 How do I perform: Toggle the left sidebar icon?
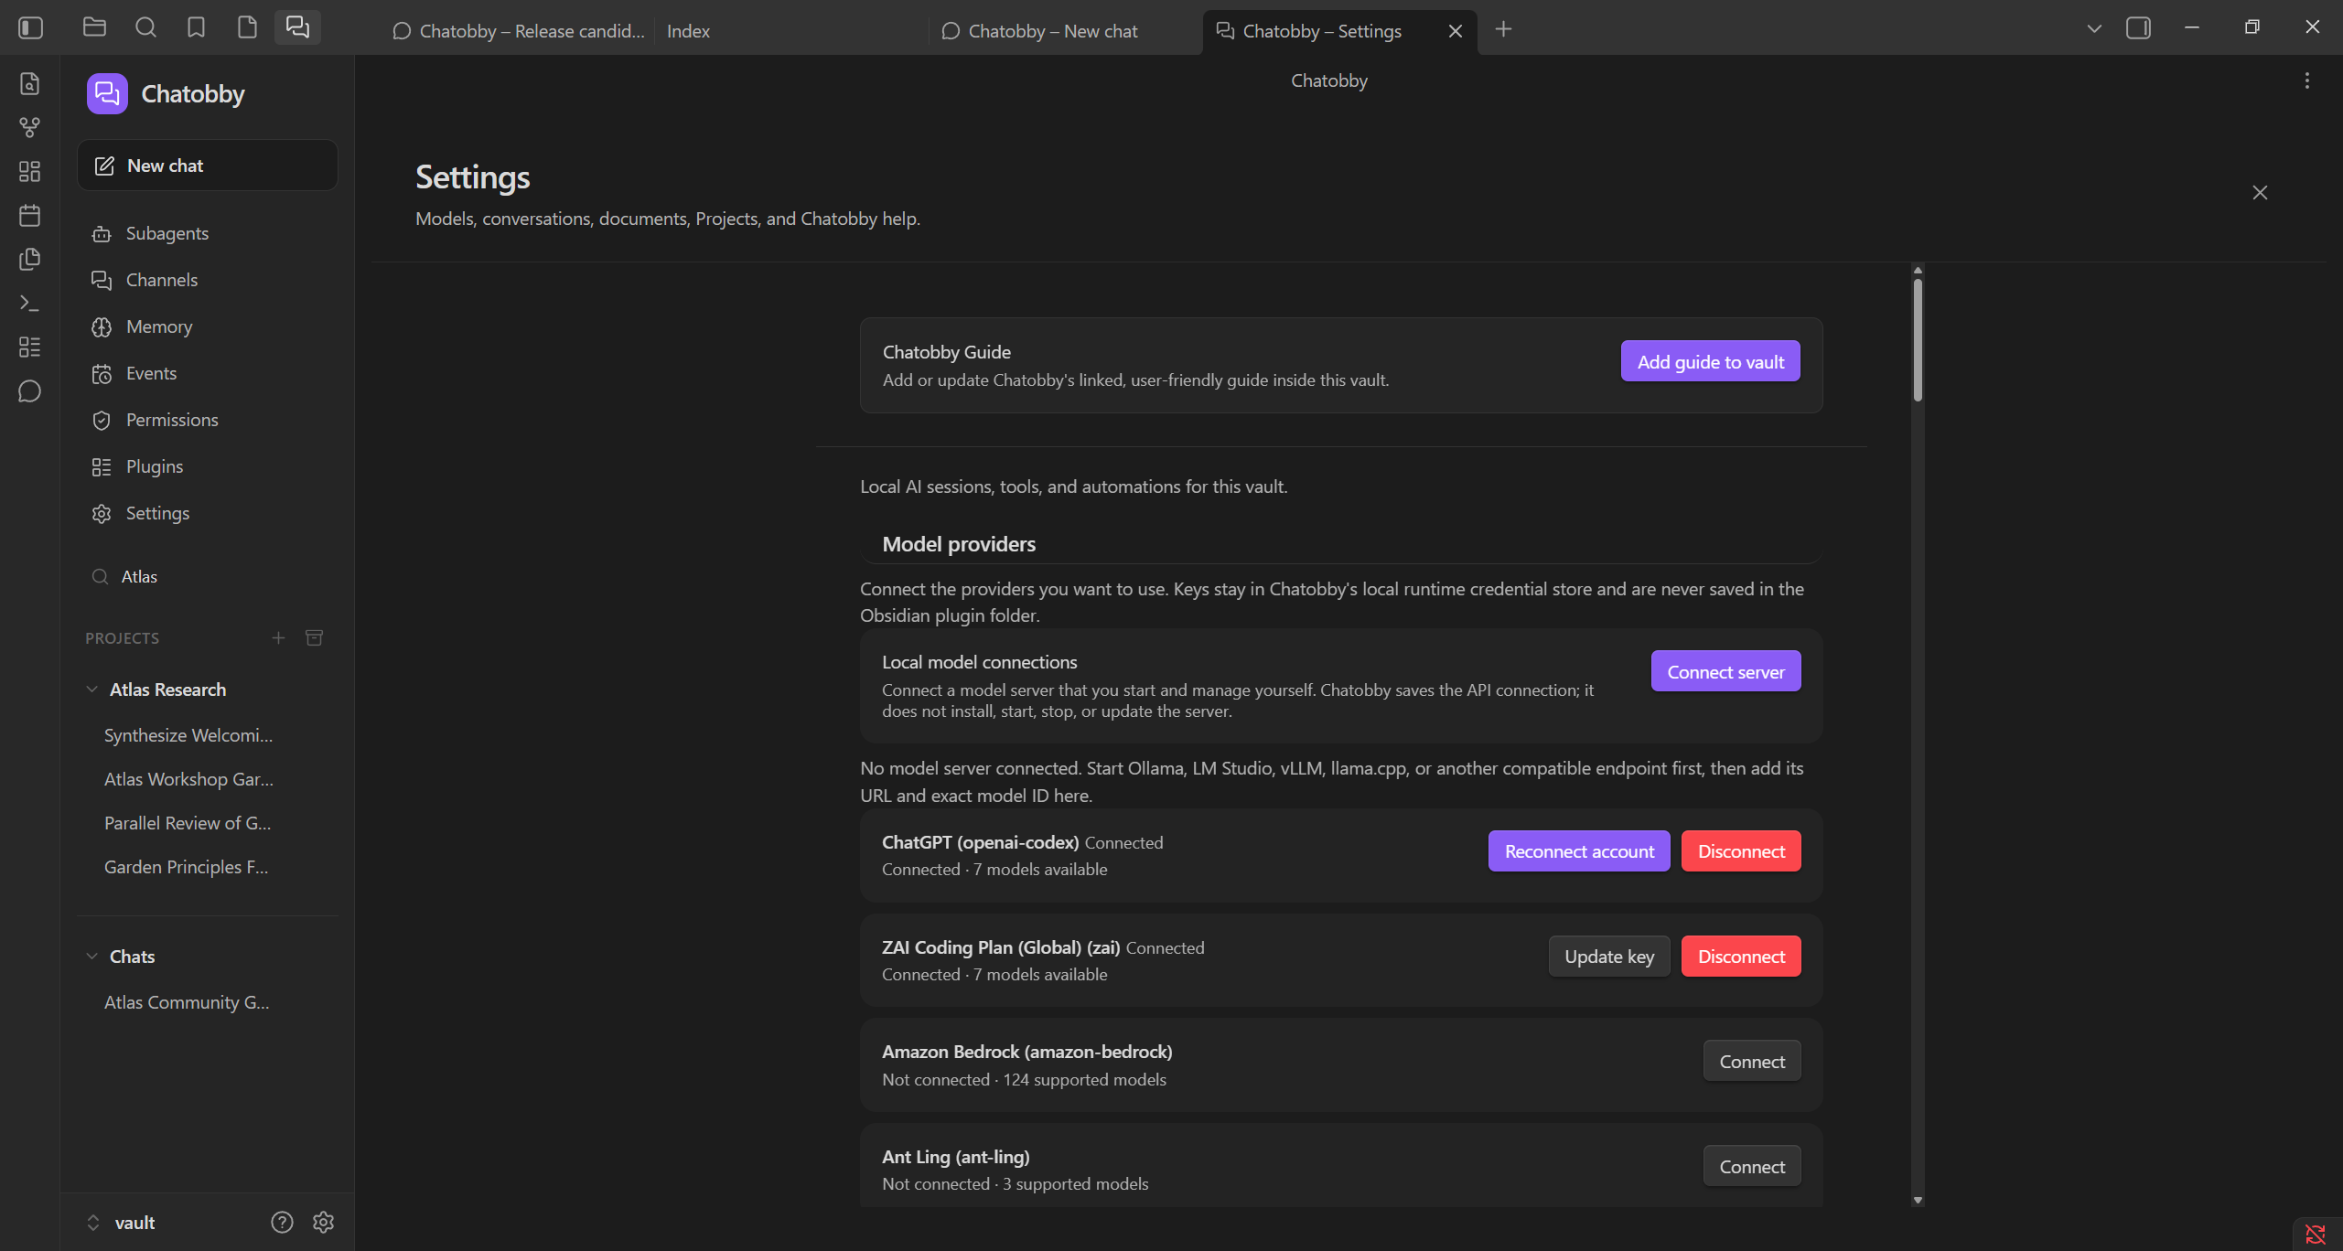[30, 28]
